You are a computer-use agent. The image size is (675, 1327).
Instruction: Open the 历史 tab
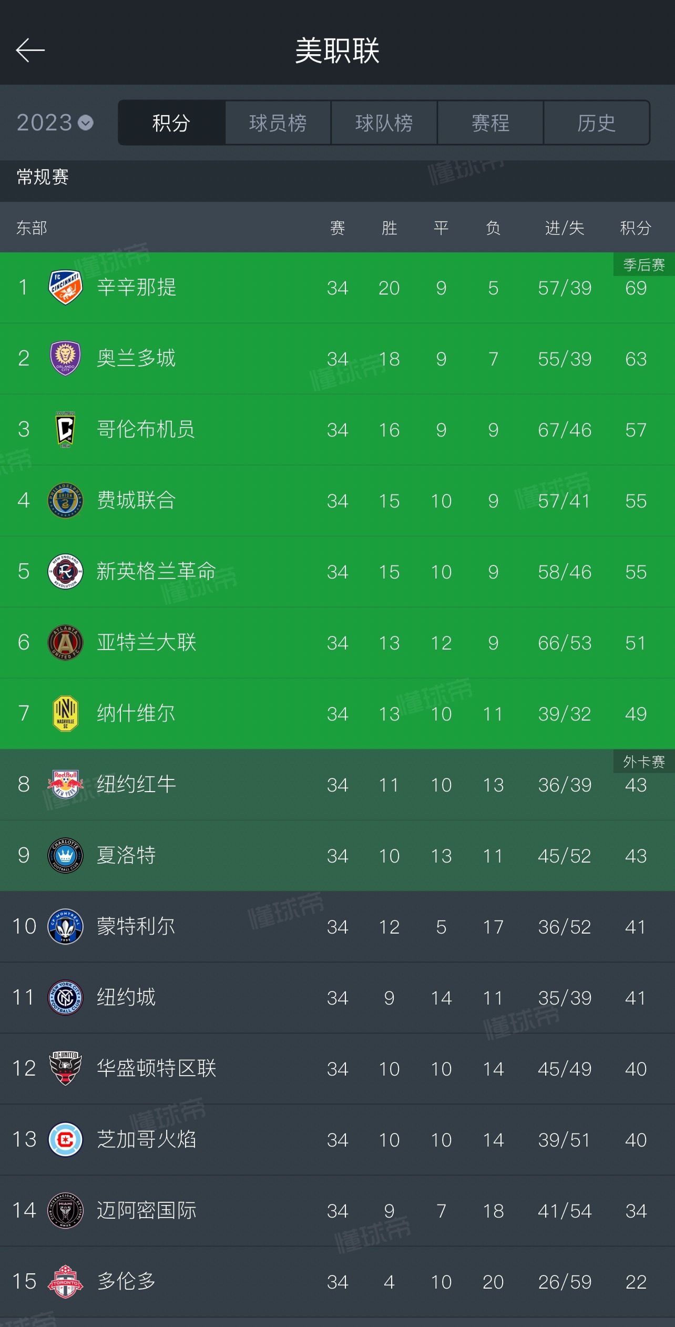tap(597, 123)
